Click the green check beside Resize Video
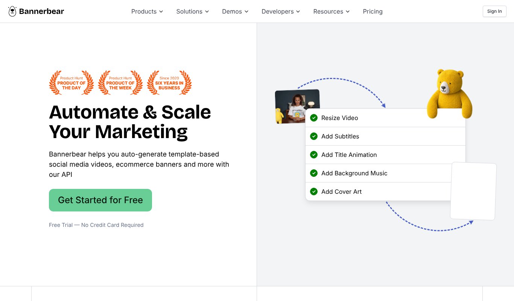This screenshot has height=301, width=514. point(314,118)
